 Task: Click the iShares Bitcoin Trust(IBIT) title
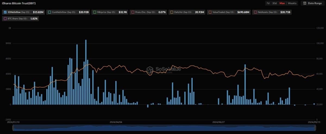tap(18, 3)
